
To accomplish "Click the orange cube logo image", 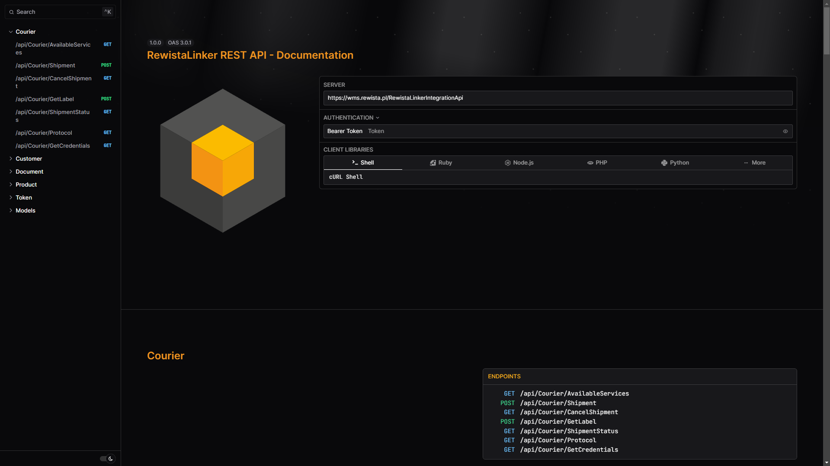I will click(x=223, y=161).
